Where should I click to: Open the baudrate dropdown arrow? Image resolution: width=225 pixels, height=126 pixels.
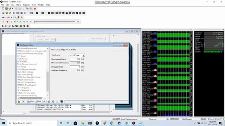pos(12,17)
